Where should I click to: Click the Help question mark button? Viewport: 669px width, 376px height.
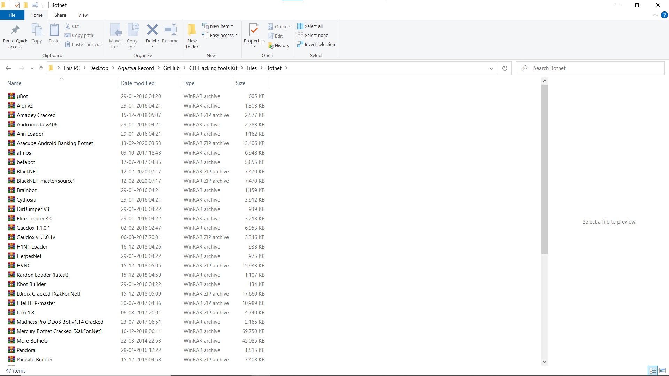(x=665, y=15)
